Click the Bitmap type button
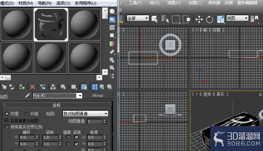Viewport: 263px width, 151px height. point(98,96)
